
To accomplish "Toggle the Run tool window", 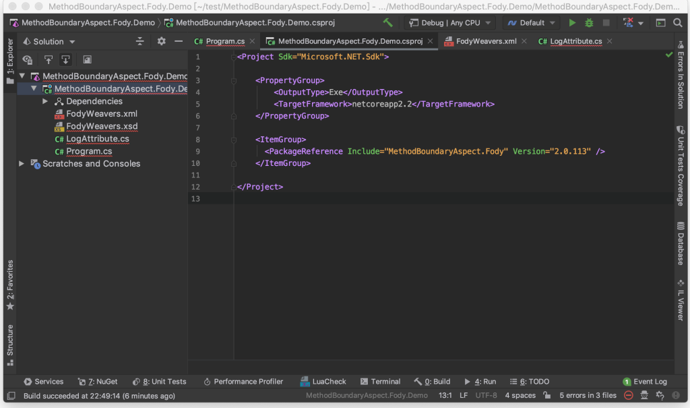I will point(480,382).
